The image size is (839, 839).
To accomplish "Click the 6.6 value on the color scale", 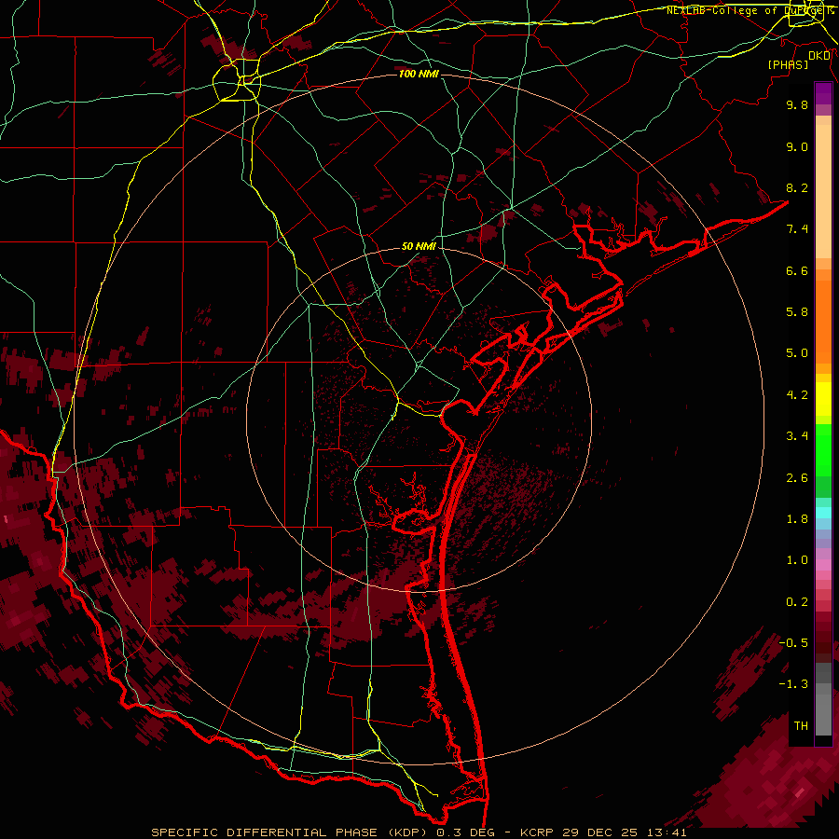I will (797, 270).
